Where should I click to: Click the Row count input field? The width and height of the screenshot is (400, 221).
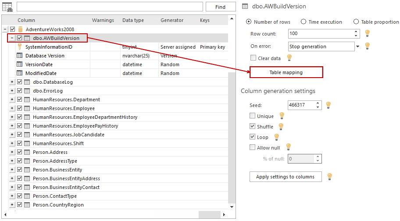pos(321,33)
